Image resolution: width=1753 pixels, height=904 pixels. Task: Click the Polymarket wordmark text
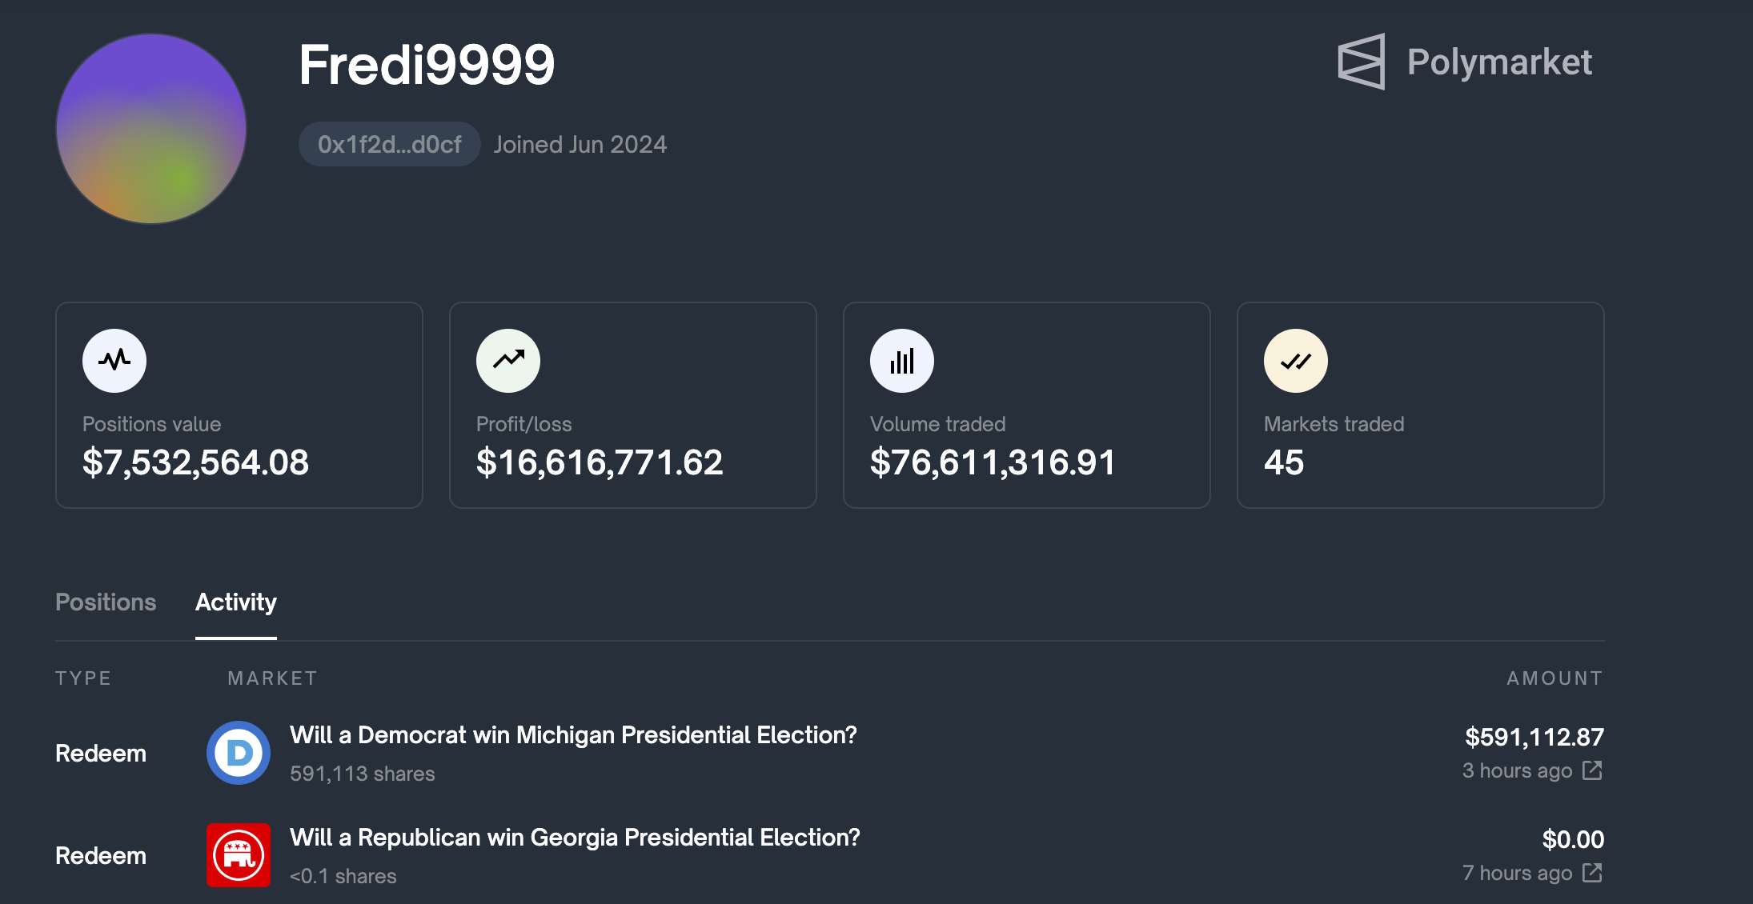coord(1499,62)
